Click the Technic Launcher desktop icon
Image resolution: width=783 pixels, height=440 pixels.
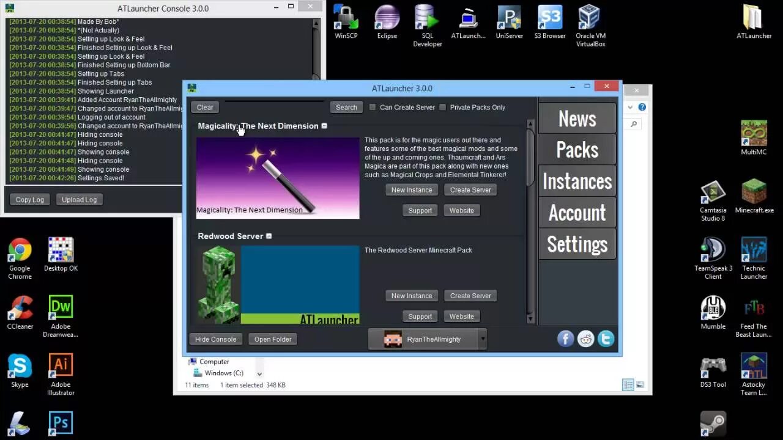point(754,259)
